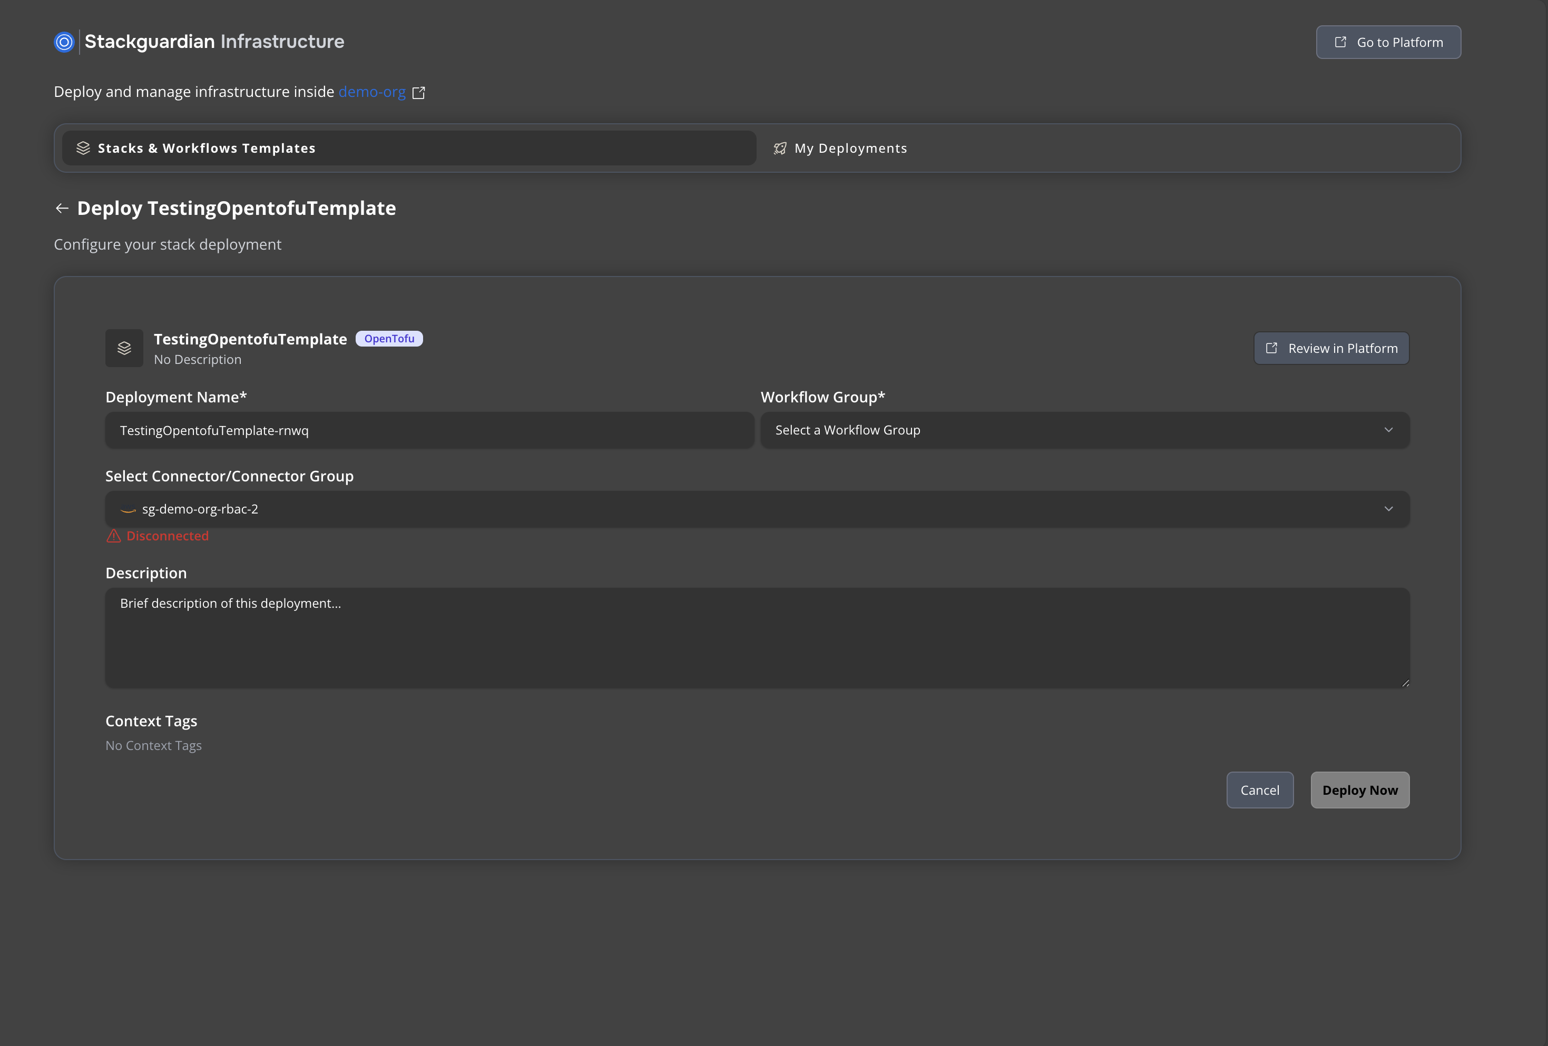Screen dimensions: 1548x1046
Task: Click the Description textarea resize handle
Action: point(1405,683)
